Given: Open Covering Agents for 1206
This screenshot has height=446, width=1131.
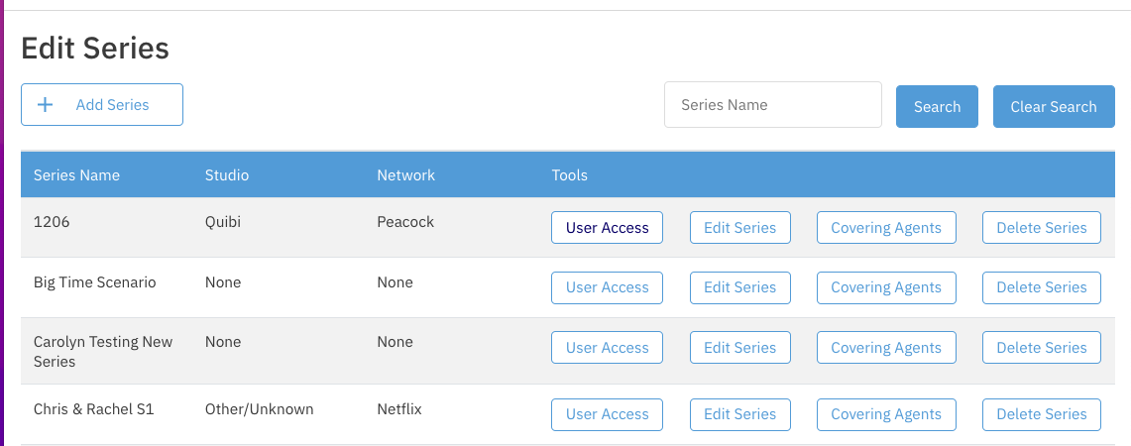Looking at the screenshot, I should [885, 228].
